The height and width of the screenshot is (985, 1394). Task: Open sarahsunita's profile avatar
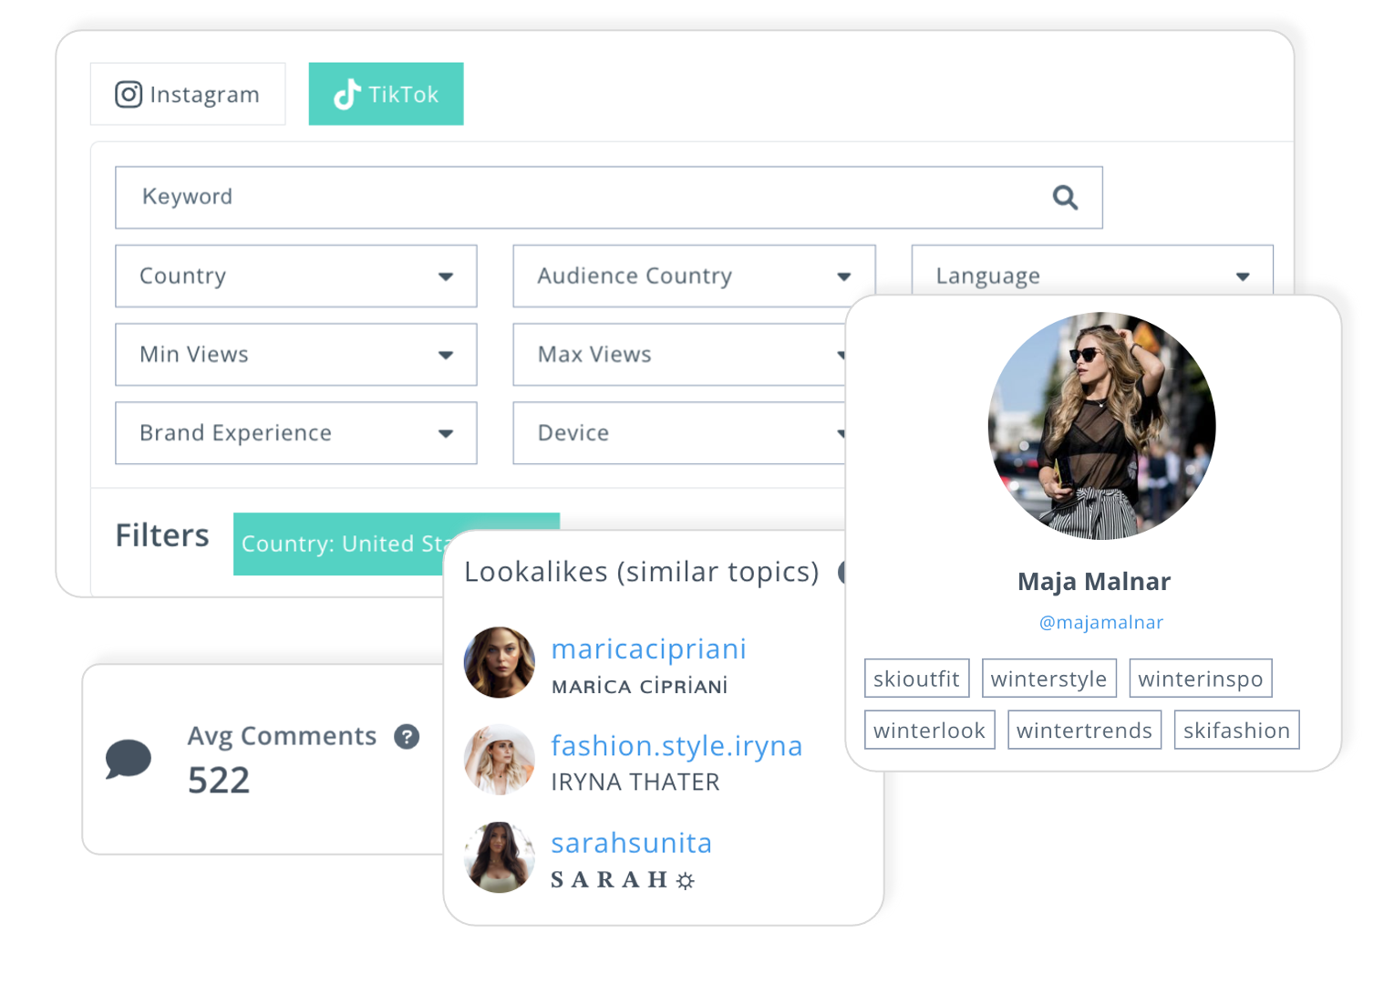pos(500,857)
